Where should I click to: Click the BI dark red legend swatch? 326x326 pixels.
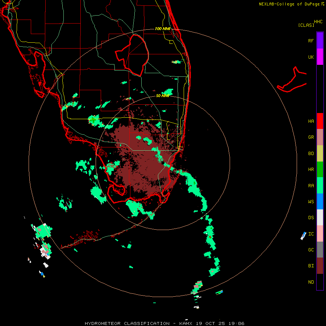pos(320,266)
